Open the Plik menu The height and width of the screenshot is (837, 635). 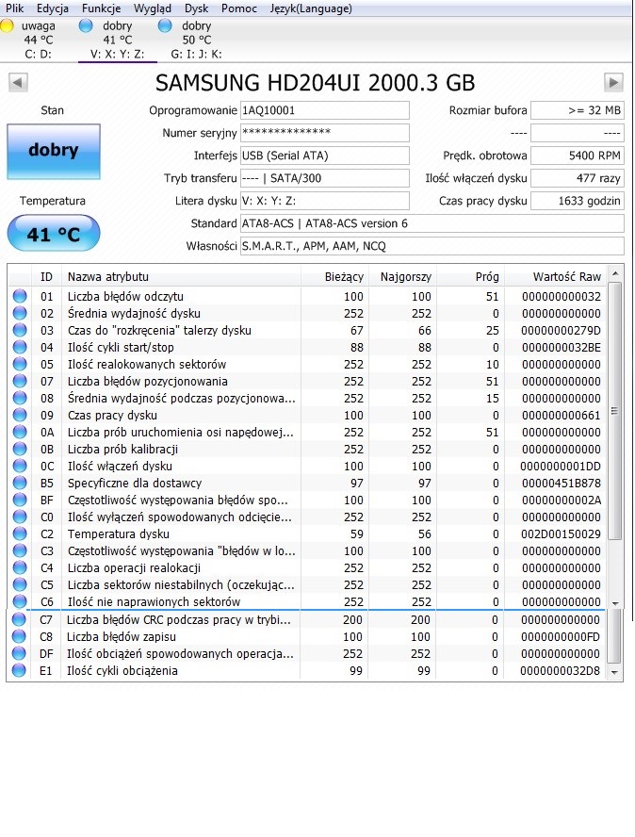point(14,8)
